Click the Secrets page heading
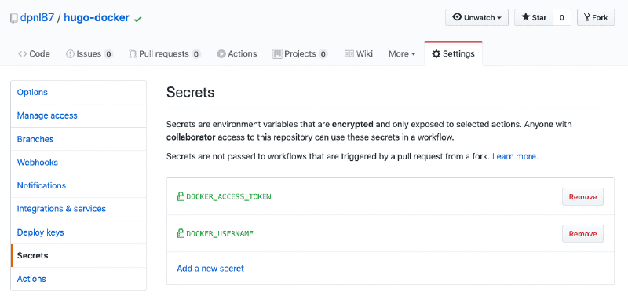This screenshot has width=628, height=296. (190, 93)
